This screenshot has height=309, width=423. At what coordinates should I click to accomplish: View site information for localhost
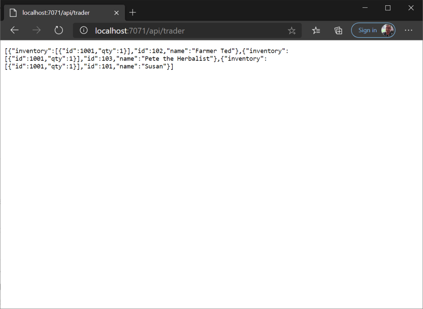point(84,31)
